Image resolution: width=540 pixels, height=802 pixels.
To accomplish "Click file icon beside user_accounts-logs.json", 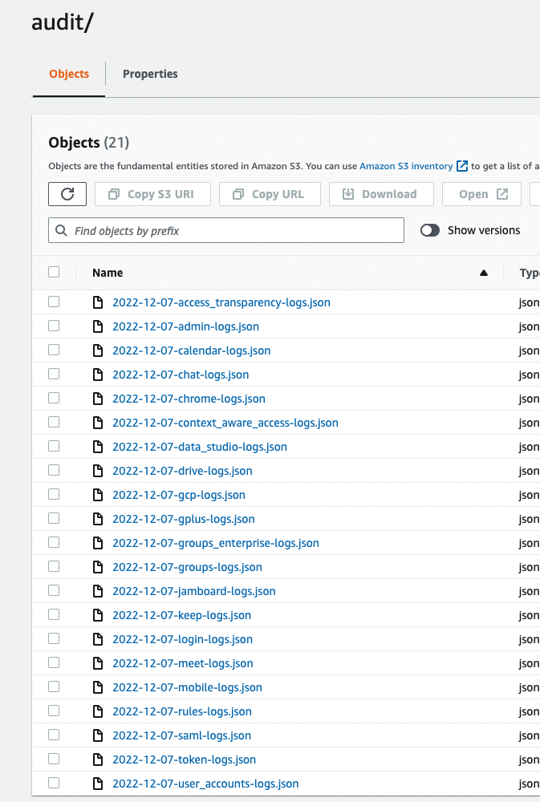I will pyautogui.click(x=98, y=784).
